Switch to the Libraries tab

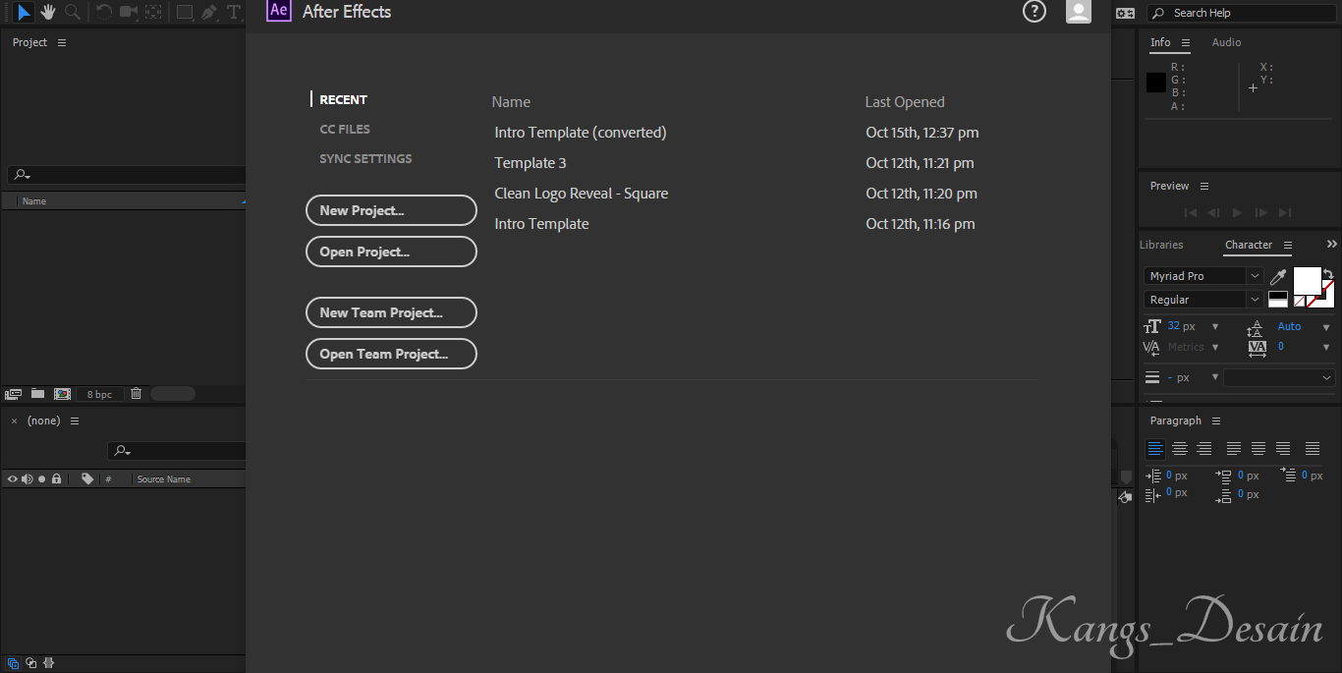click(1161, 245)
